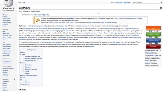The width and height of the screenshot is (163, 91).
Task: Jump to Design and implementation section
Action: (x=29, y=76)
